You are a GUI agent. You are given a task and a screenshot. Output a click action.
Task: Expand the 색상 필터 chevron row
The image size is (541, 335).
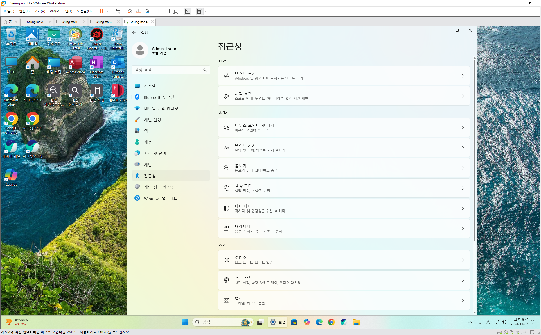[463, 188]
